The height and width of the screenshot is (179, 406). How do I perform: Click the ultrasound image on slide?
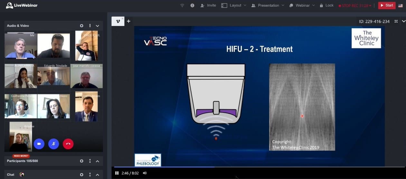coord(302,107)
